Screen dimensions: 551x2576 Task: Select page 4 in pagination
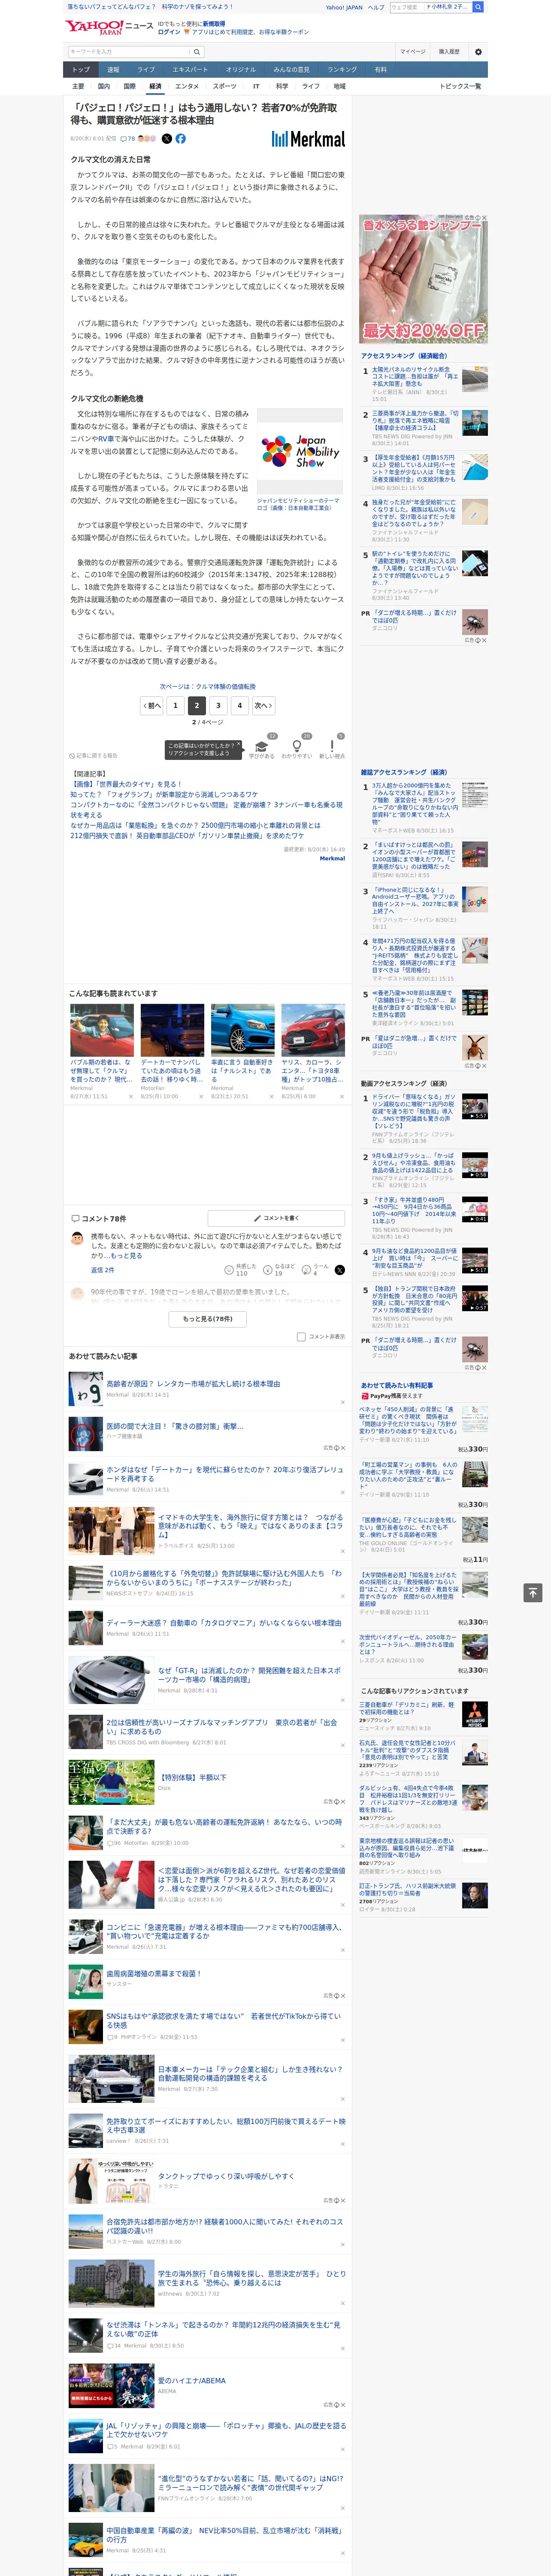coord(239,705)
